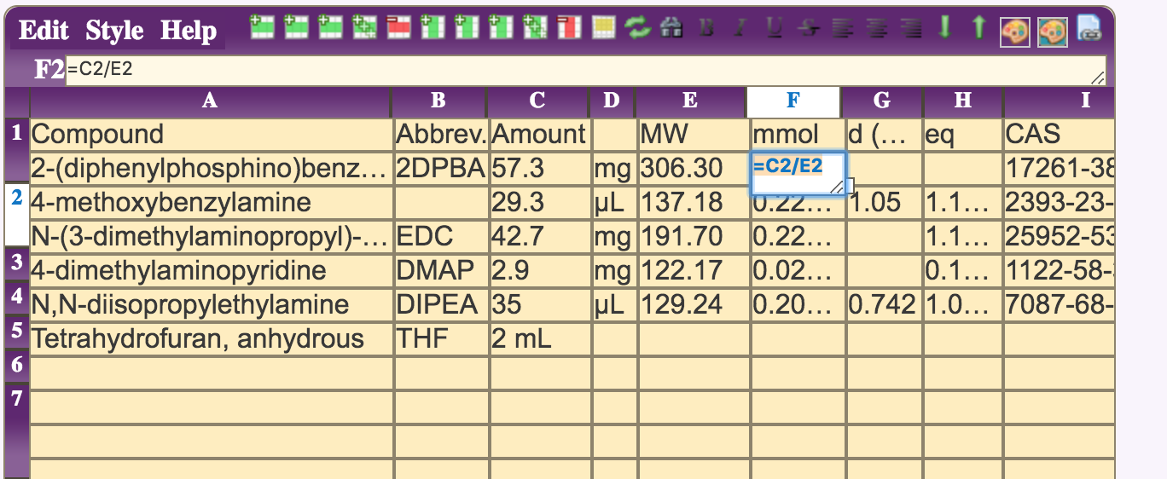Apply bold formatting

706,27
